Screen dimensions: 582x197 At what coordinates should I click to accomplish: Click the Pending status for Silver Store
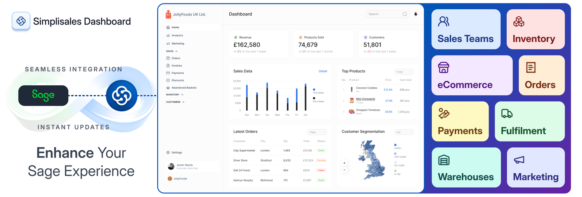[x=322, y=160]
